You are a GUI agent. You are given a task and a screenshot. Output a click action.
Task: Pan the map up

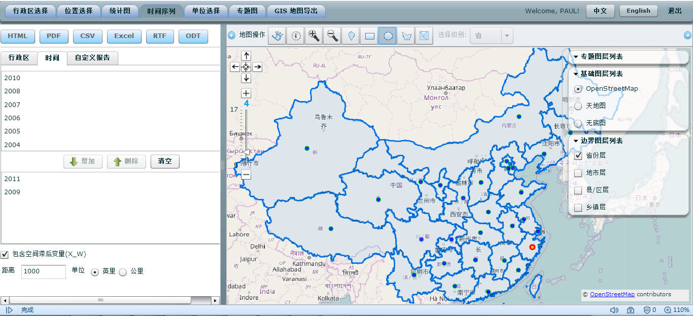click(246, 56)
